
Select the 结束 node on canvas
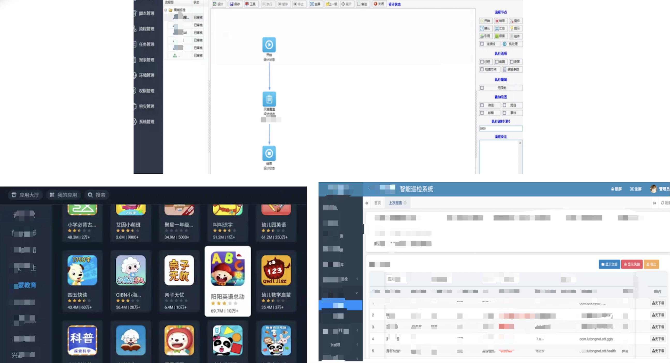coord(269,153)
